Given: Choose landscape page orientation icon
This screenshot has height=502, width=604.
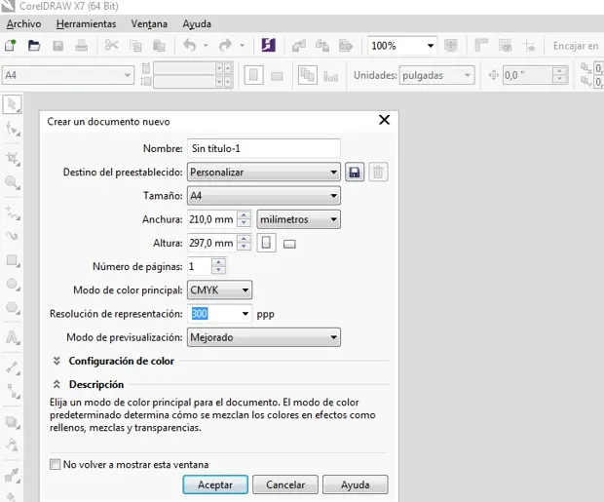Looking at the screenshot, I should (x=289, y=244).
